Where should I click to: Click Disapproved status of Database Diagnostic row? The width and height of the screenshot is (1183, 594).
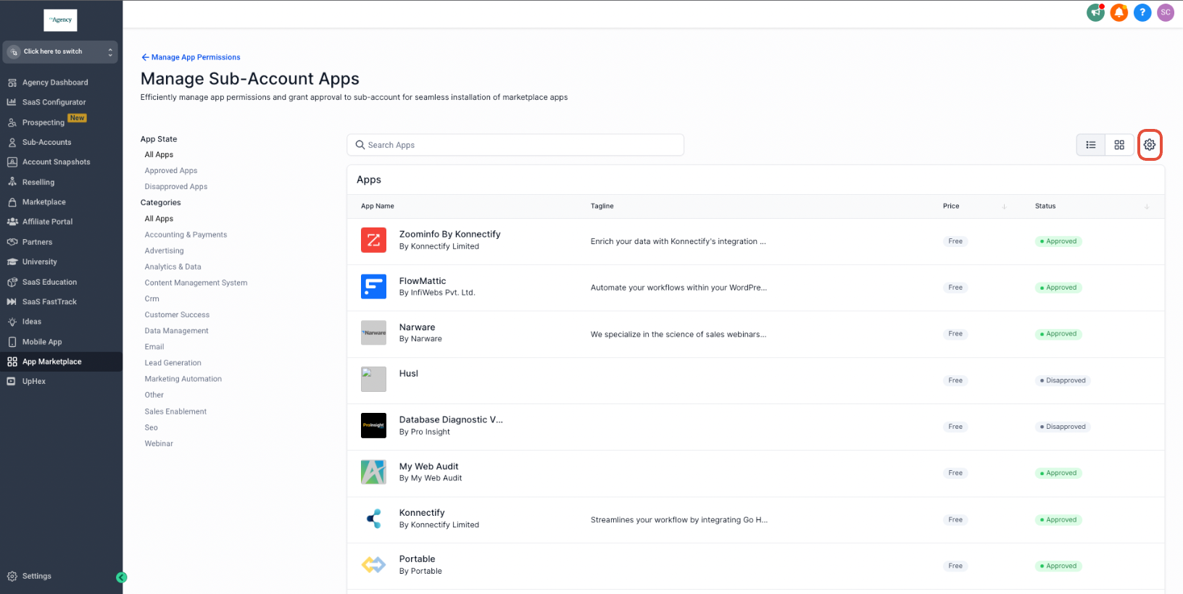[1063, 427]
